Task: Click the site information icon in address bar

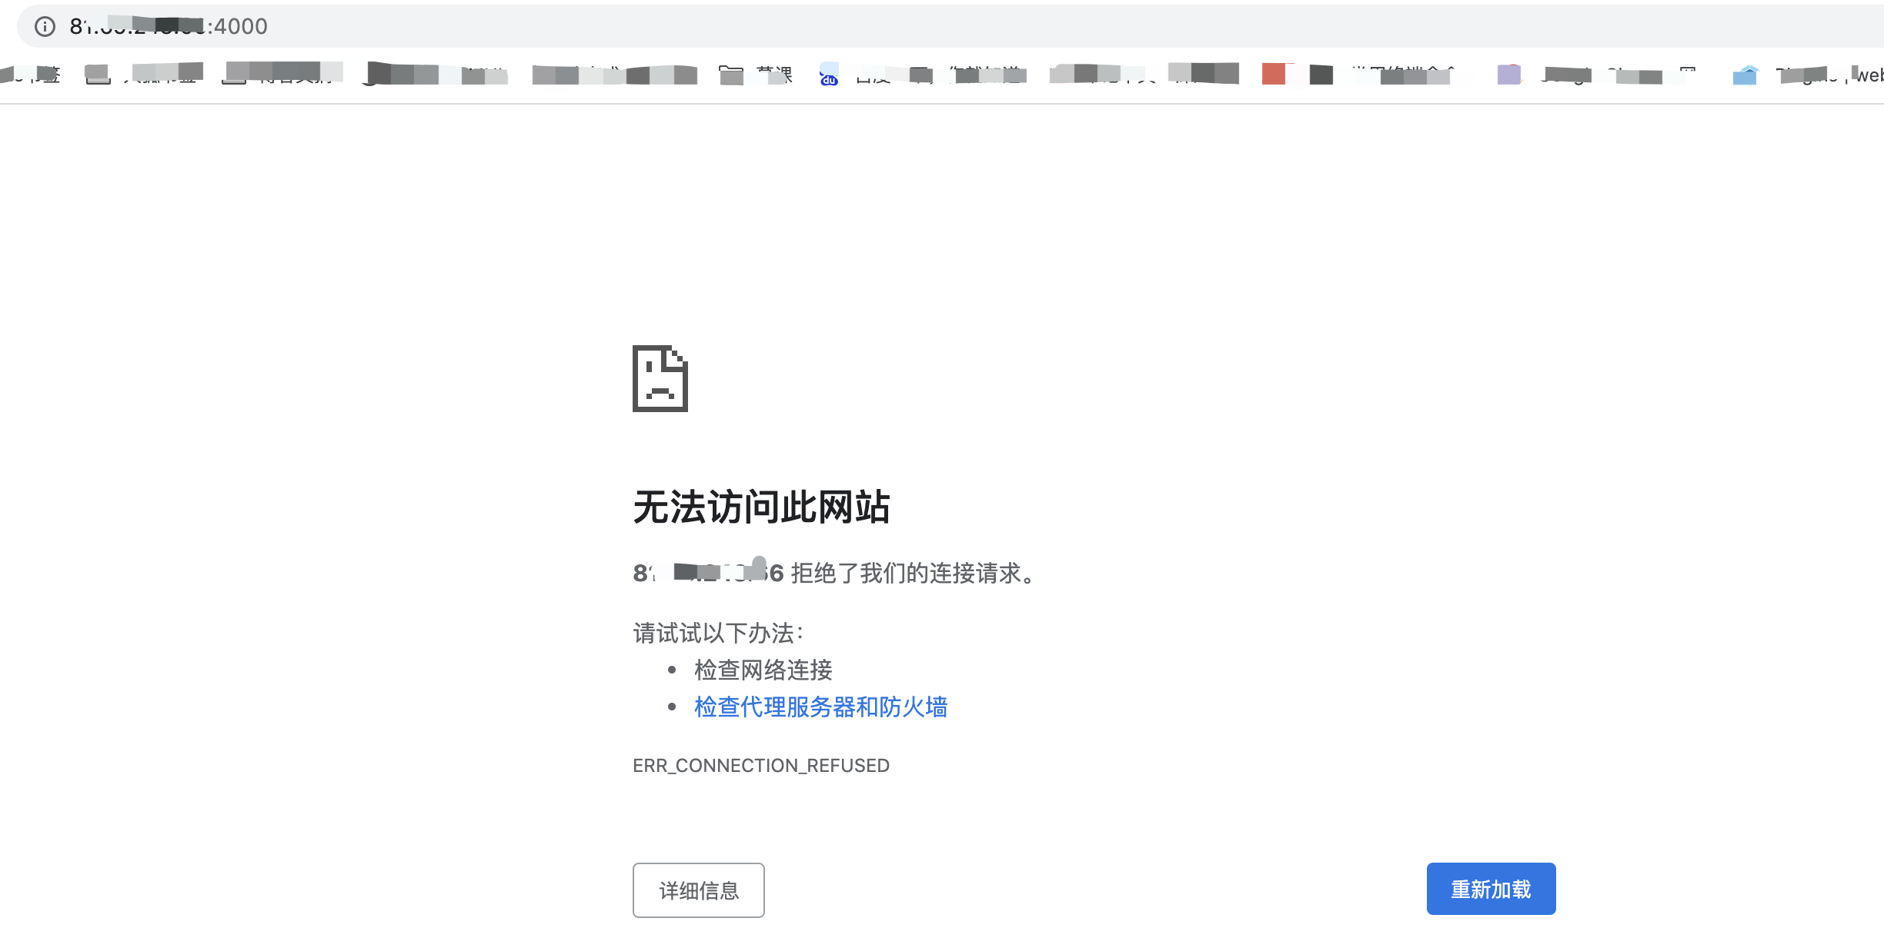Action: tap(45, 27)
